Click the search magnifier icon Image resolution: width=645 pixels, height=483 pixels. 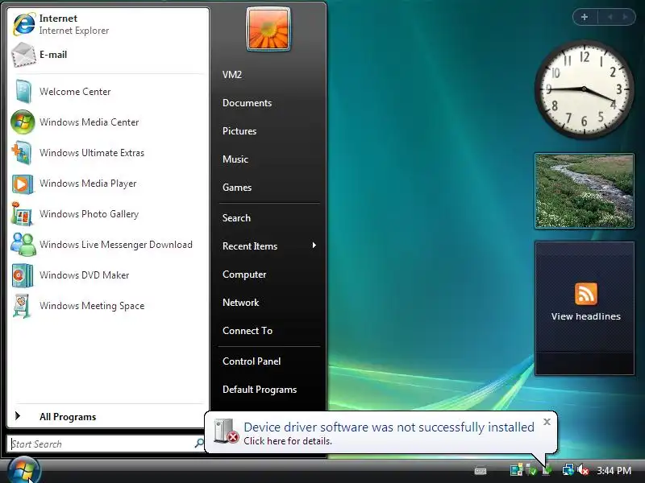point(199,444)
